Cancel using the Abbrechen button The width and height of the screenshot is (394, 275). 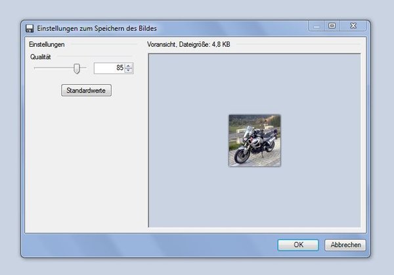tap(345, 245)
